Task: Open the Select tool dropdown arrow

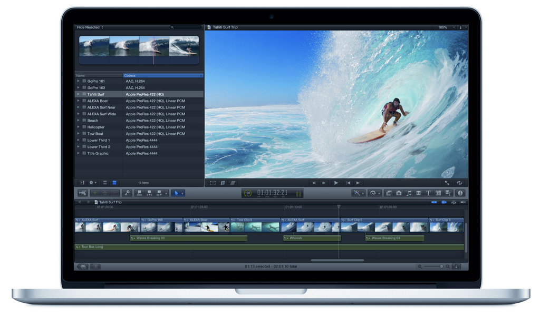Action: pyautogui.click(x=182, y=193)
